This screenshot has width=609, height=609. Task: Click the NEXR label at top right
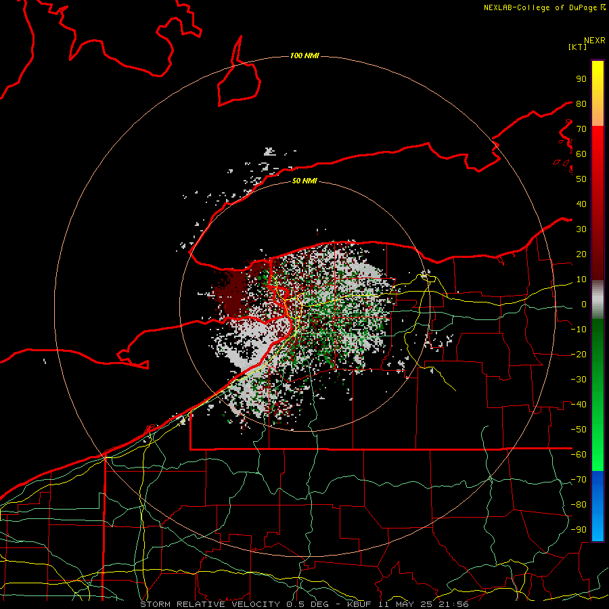pos(595,41)
